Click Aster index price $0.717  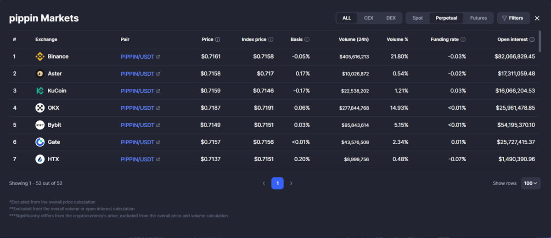click(265, 74)
